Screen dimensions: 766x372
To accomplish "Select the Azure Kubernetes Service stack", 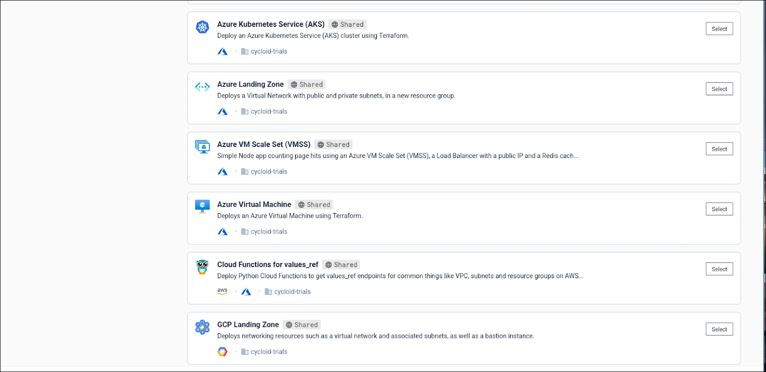I will coord(719,29).
